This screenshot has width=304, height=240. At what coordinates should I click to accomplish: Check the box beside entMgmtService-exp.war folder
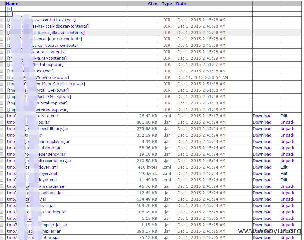coord(1,84)
